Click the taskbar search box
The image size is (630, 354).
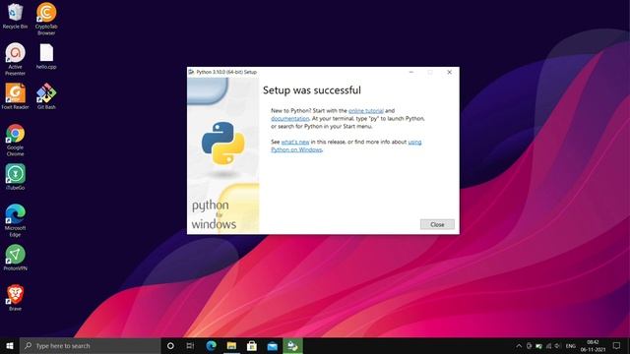90,345
